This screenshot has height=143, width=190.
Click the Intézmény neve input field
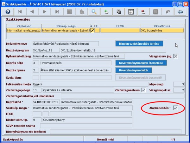[x=66, y=43]
